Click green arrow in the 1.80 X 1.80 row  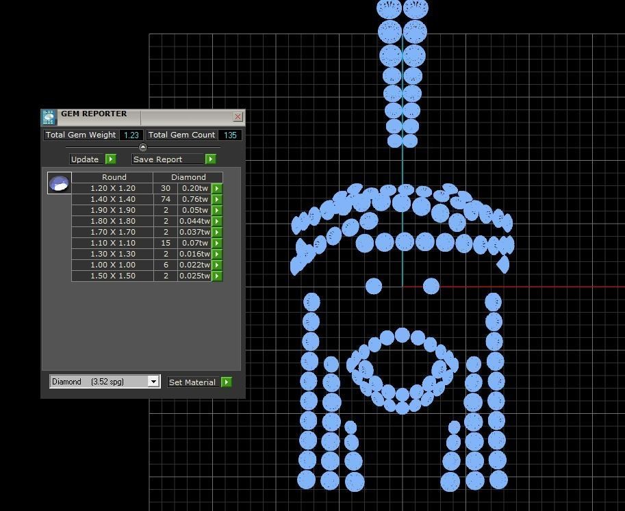217,221
